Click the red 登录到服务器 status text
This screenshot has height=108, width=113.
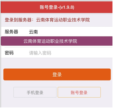(x=18, y=20)
